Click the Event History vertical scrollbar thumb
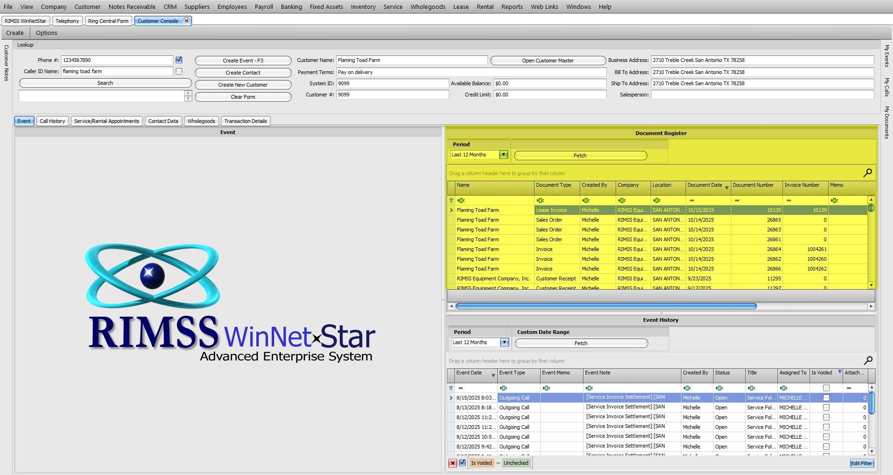 tap(872, 403)
